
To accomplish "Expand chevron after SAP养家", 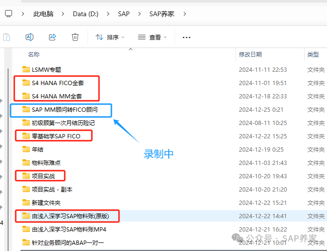I will pos(185,14).
